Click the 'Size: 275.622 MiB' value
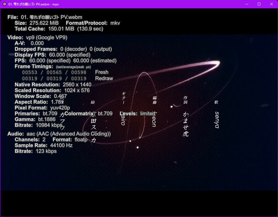The width and height of the screenshot is (278, 217). tap(37, 23)
